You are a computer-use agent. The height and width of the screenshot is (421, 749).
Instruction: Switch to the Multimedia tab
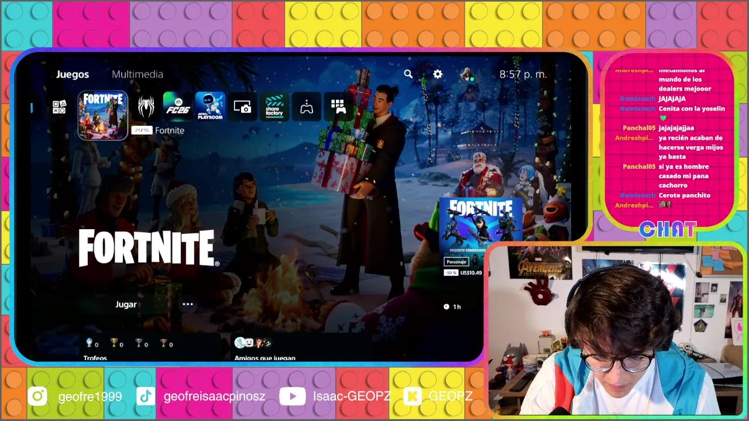coord(138,74)
